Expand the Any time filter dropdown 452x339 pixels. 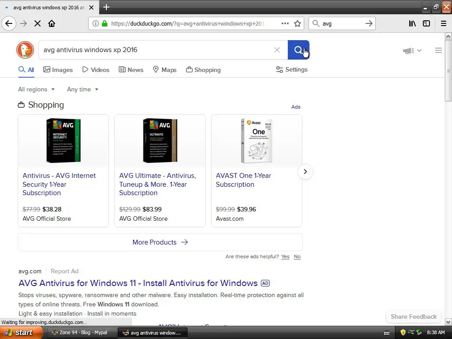coord(83,89)
